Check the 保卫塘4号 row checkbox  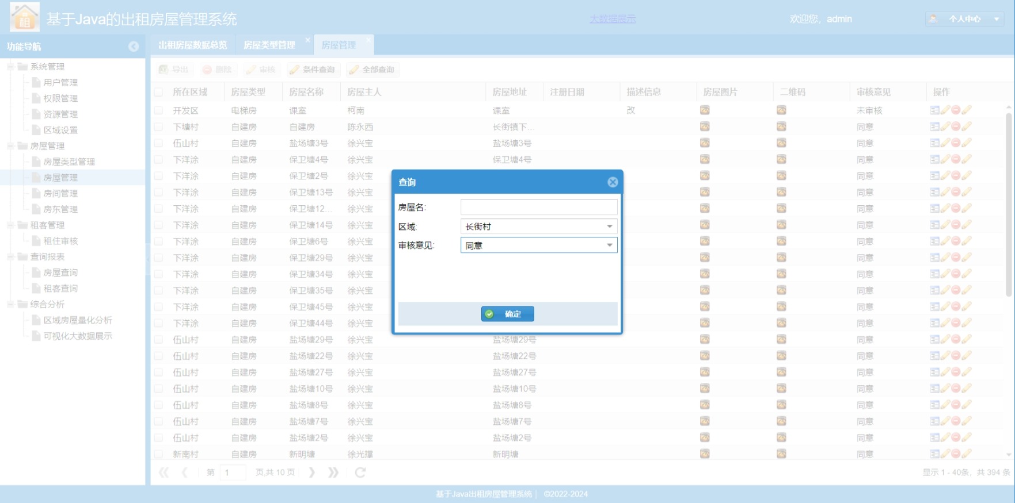pos(158,160)
